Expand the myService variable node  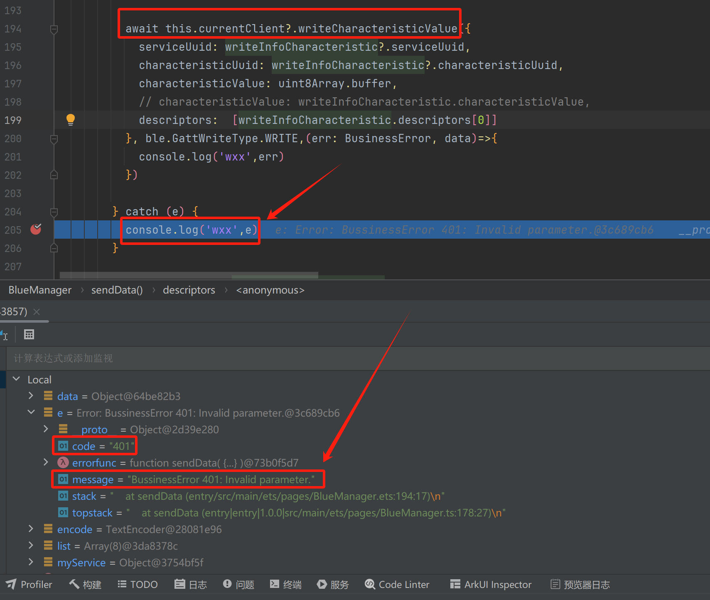coord(31,562)
